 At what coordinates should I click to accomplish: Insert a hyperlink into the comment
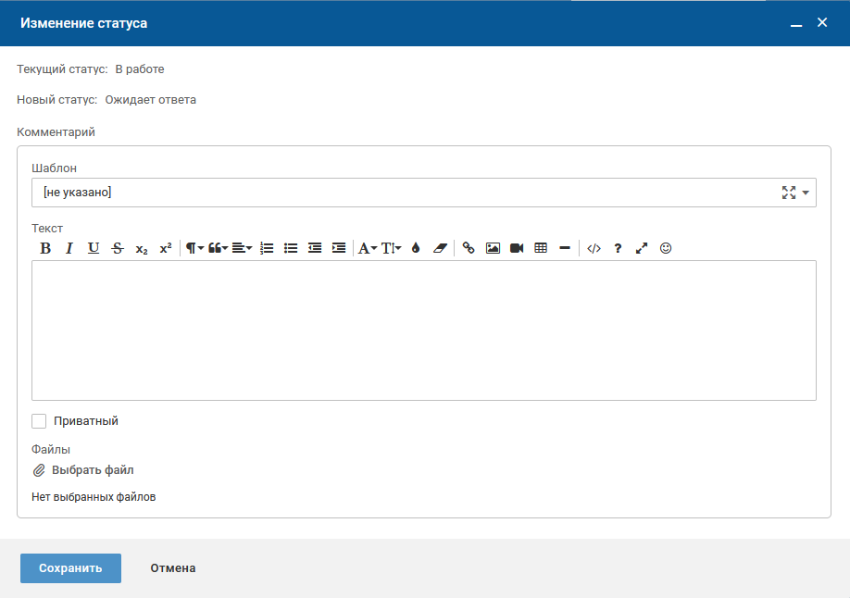pos(469,248)
